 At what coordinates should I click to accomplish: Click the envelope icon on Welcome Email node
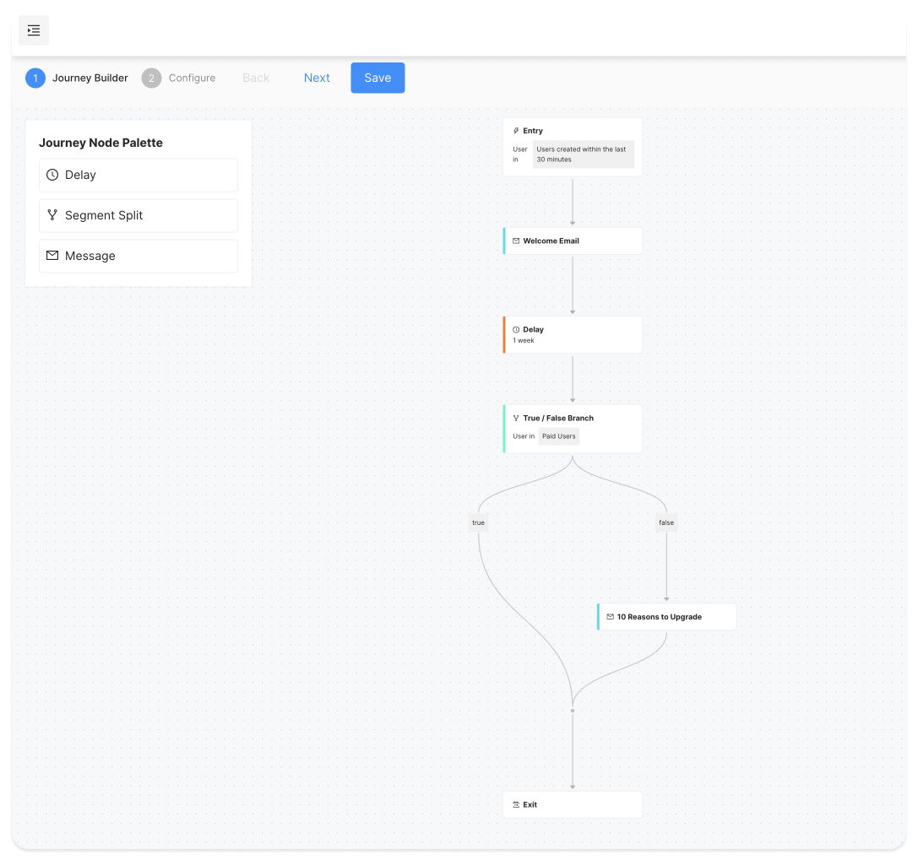[x=516, y=241]
